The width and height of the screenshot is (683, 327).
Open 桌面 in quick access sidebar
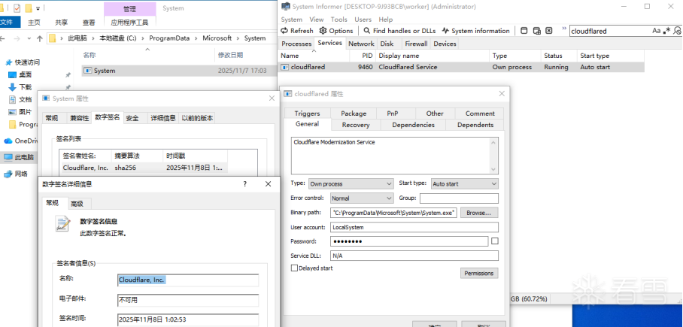26,75
